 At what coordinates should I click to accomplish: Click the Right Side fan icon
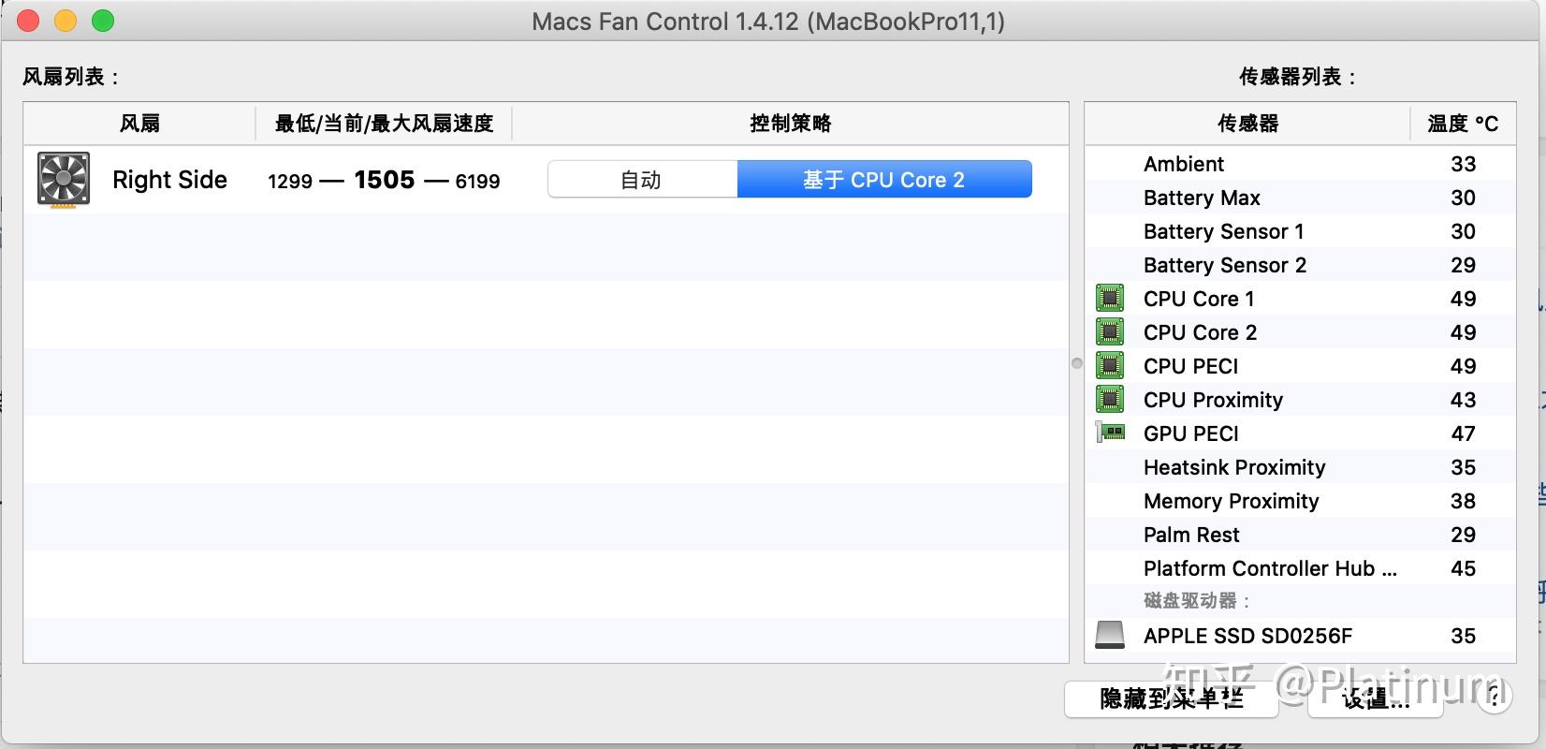pyautogui.click(x=64, y=179)
